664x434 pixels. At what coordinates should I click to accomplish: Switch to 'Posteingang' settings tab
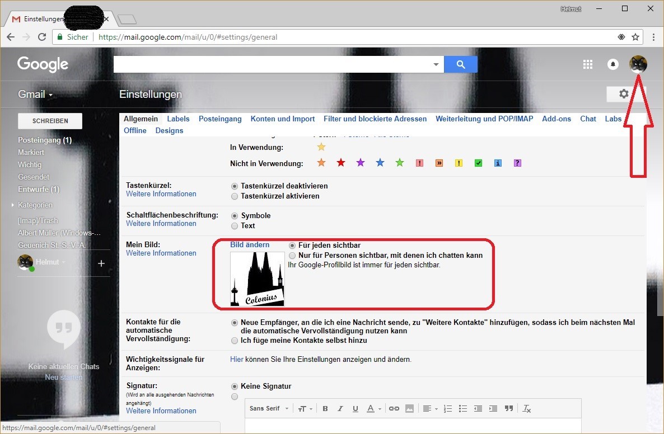(x=220, y=119)
